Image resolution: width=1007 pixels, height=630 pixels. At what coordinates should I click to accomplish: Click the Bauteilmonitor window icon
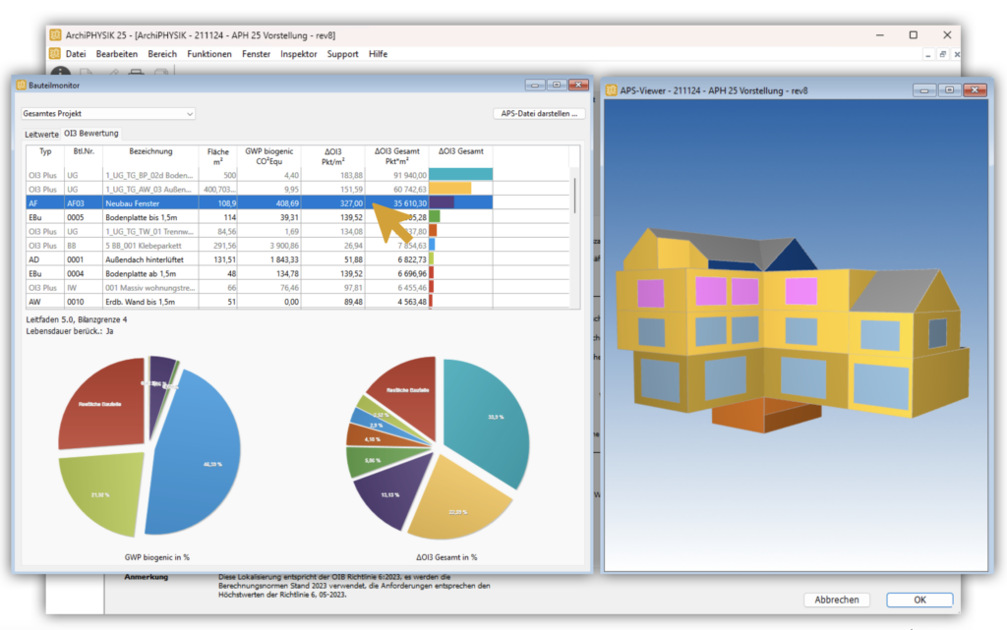coord(22,85)
